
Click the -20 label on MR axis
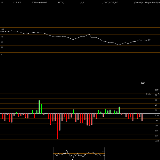click(x=156, y=121)
